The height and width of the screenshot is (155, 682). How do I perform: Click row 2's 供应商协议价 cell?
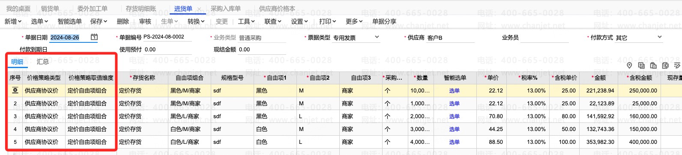pos(44,104)
